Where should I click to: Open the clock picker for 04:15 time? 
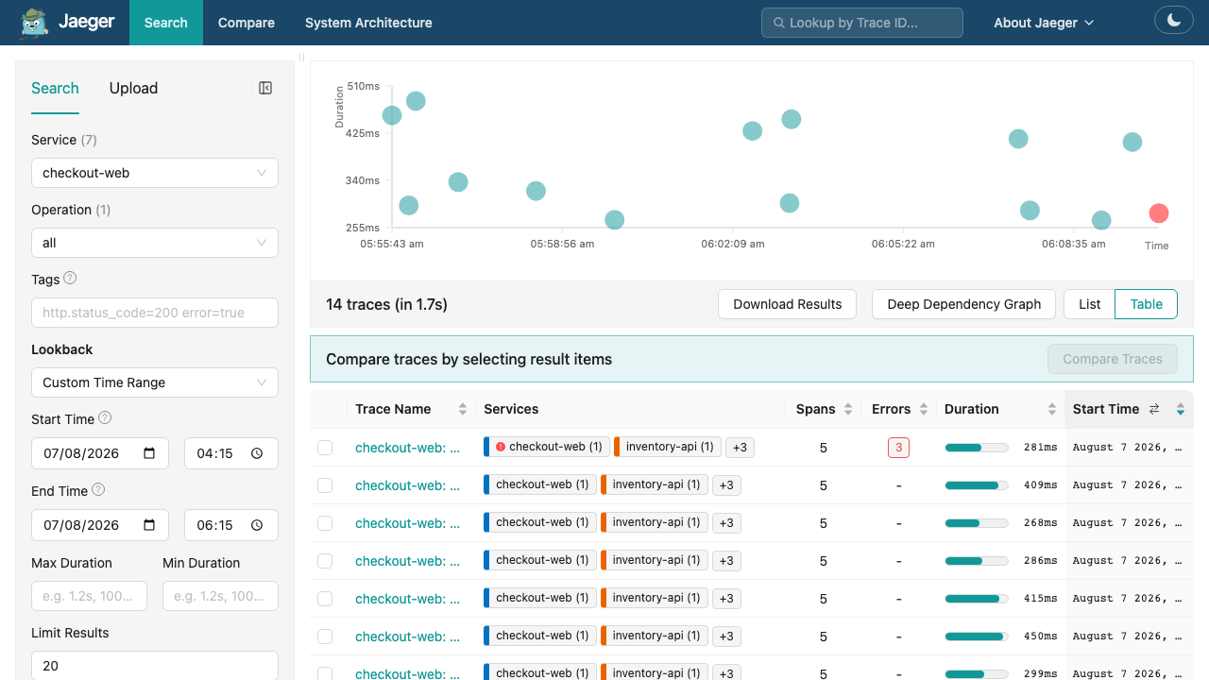click(x=257, y=453)
